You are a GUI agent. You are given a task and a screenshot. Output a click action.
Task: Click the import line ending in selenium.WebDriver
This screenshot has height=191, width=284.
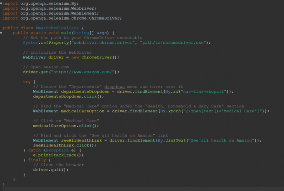point(49,8)
